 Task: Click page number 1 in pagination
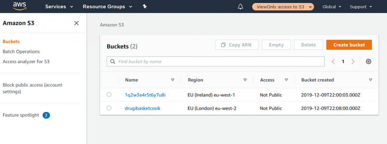[x=343, y=61]
